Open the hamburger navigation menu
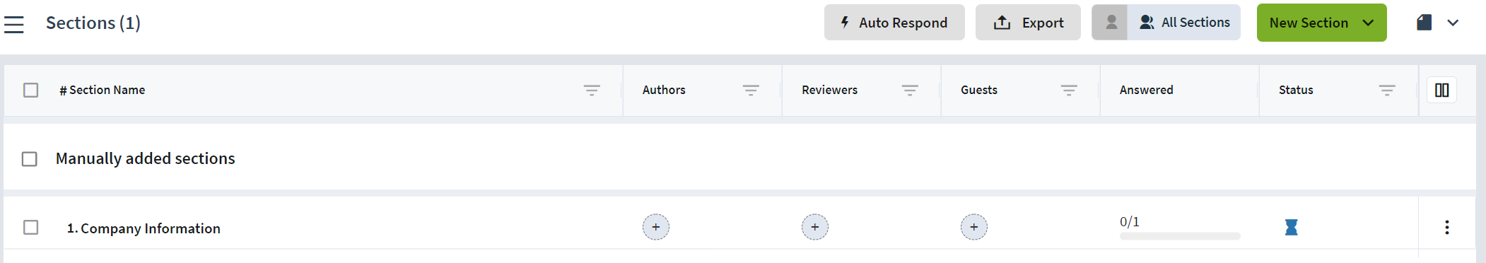This screenshot has width=1486, height=263. click(x=14, y=25)
